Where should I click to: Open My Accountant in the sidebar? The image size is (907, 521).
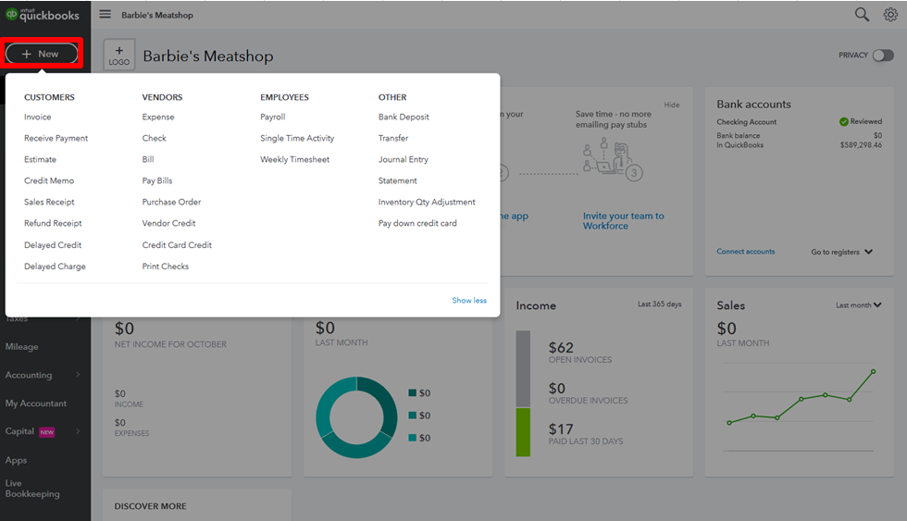pos(36,403)
